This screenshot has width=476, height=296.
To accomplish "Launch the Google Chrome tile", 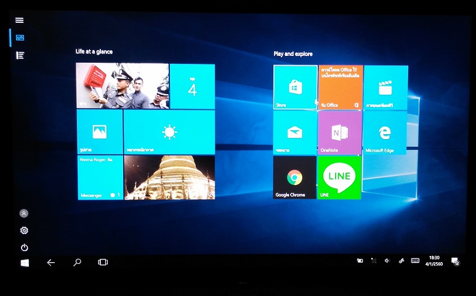I will point(294,178).
